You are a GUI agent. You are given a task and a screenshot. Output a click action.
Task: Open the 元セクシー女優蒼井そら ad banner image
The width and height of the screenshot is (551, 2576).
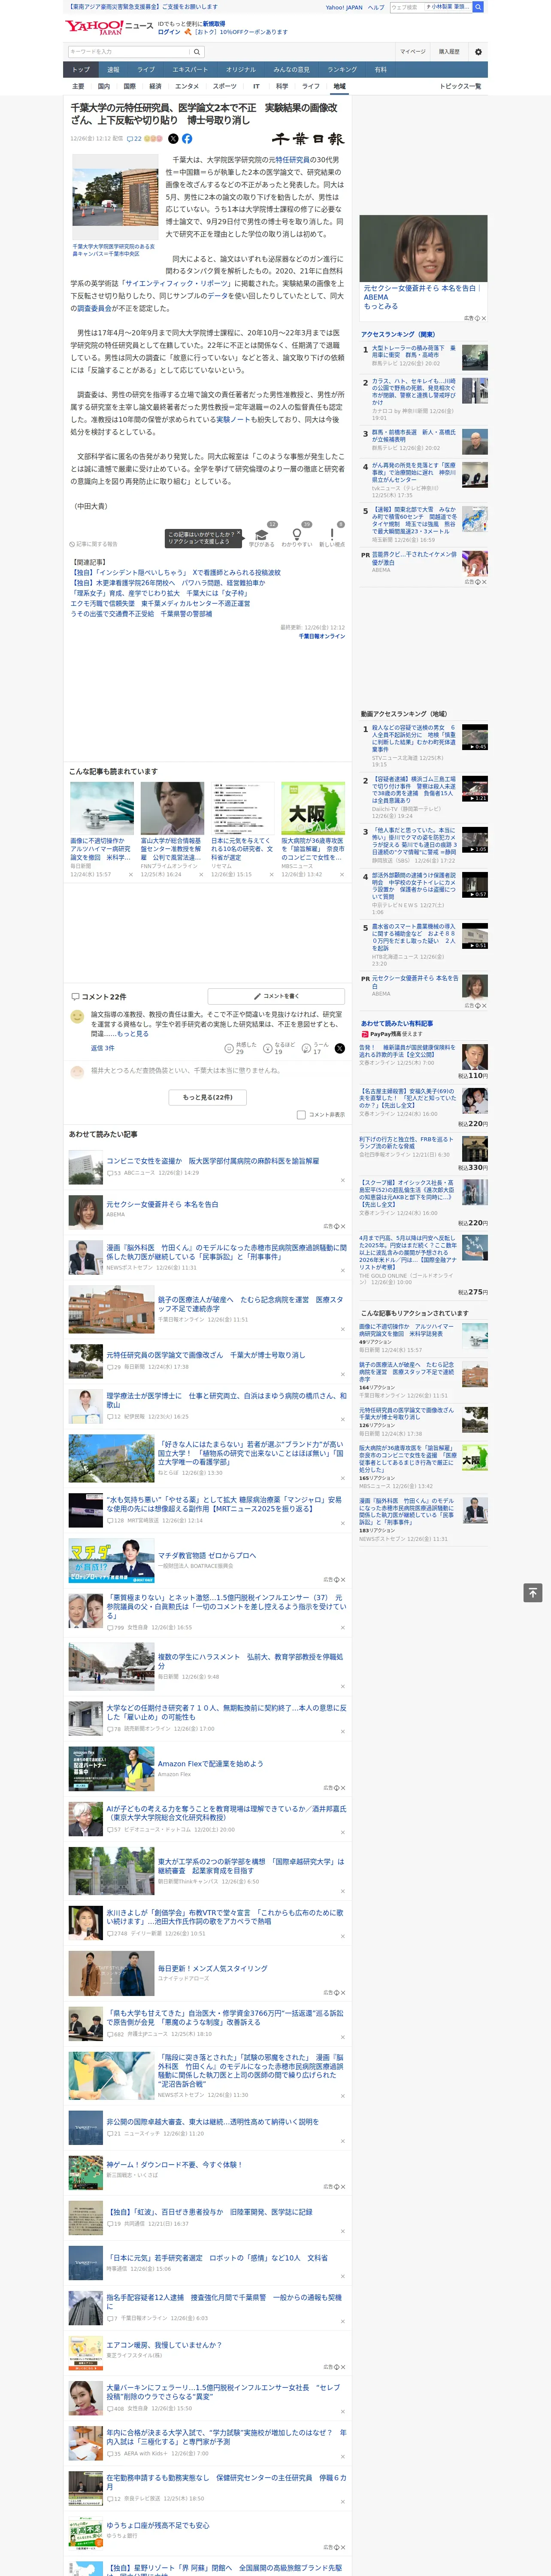click(x=423, y=248)
